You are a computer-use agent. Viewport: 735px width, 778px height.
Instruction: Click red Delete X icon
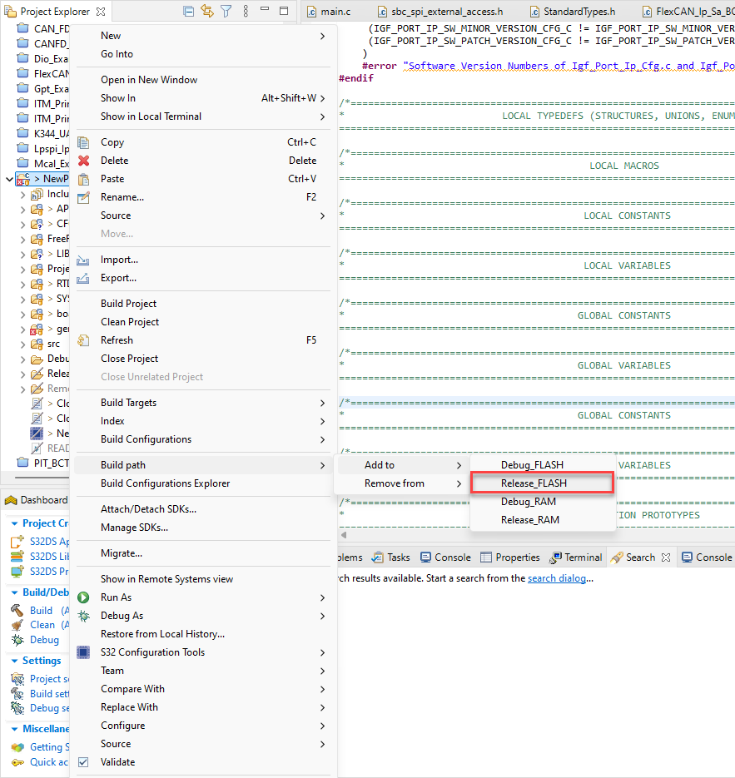83,161
